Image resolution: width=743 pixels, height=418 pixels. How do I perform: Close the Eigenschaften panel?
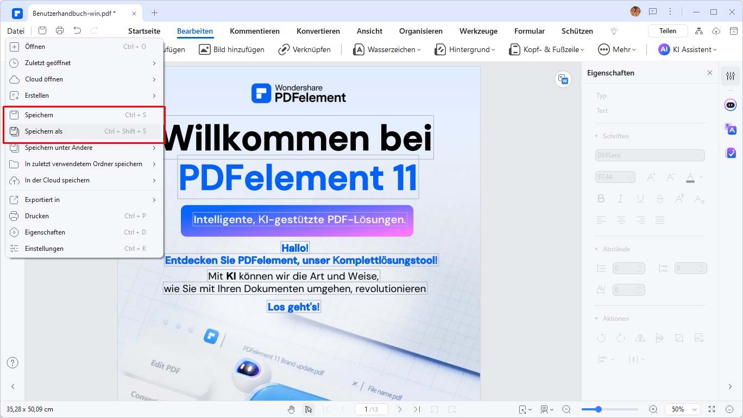[710, 73]
